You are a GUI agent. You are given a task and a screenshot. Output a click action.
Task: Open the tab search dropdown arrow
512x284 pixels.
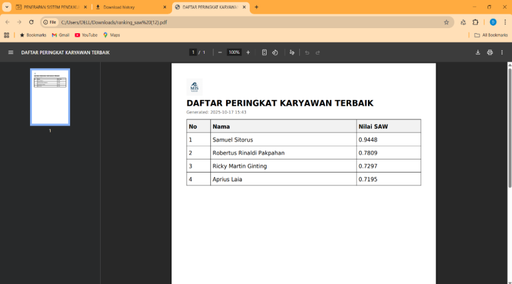coord(6,7)
